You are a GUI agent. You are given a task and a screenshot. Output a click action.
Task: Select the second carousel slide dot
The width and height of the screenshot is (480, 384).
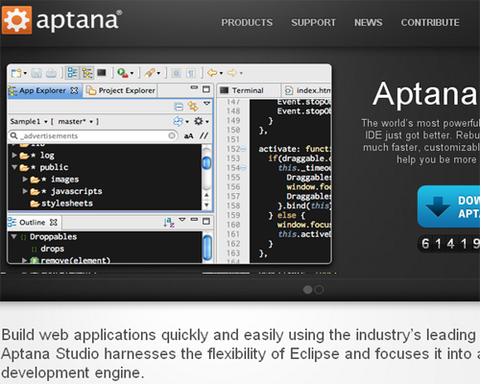tap(319, 290)
